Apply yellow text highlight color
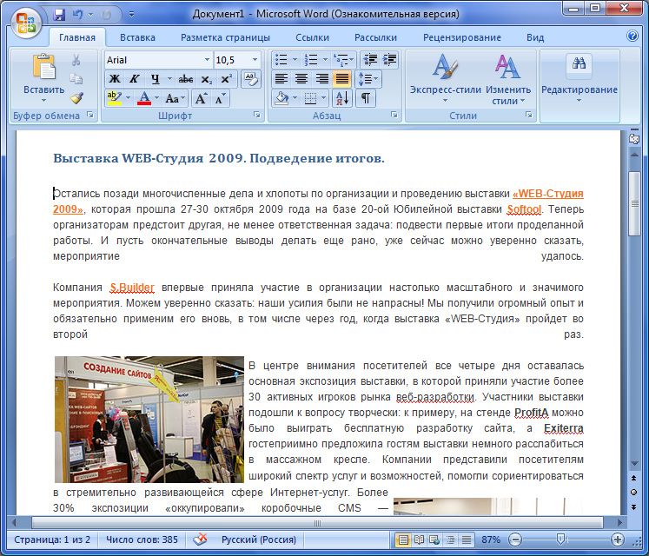The image size is (649, 556). [x=114, y=98]
